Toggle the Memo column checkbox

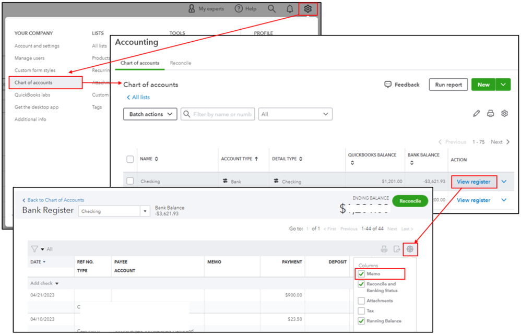(x=361, y=274)
